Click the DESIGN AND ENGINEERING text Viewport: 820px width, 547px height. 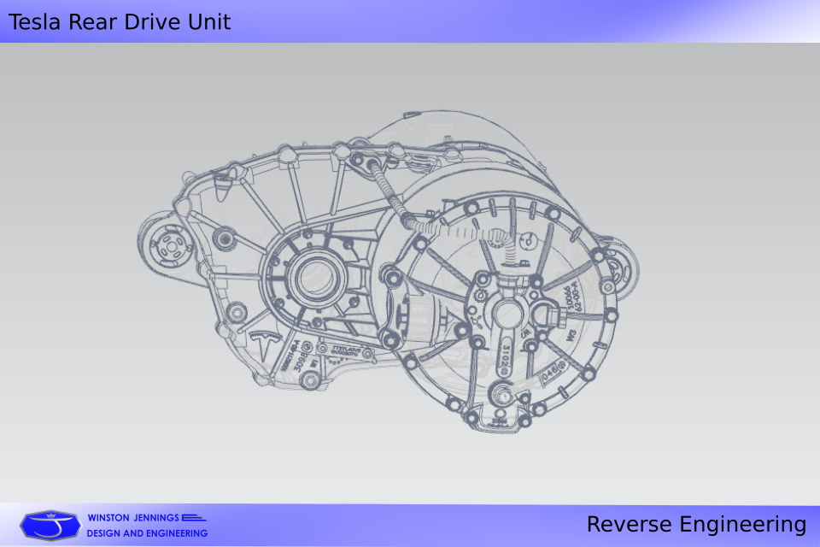pyautogui.click(x=147, y=533)
